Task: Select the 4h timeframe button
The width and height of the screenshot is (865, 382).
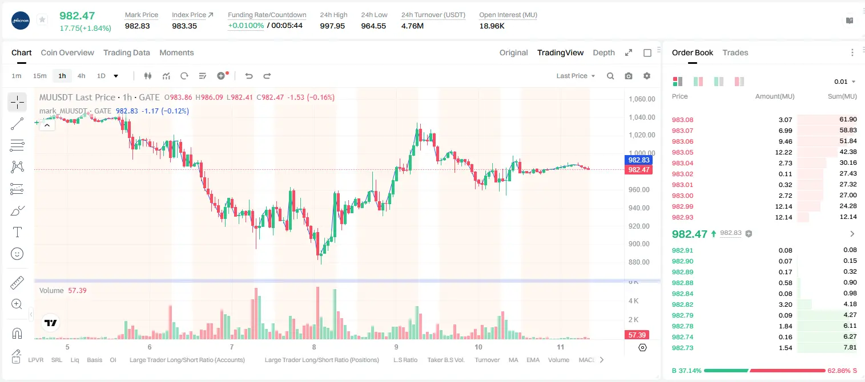Action: click(x=81, y=76)
